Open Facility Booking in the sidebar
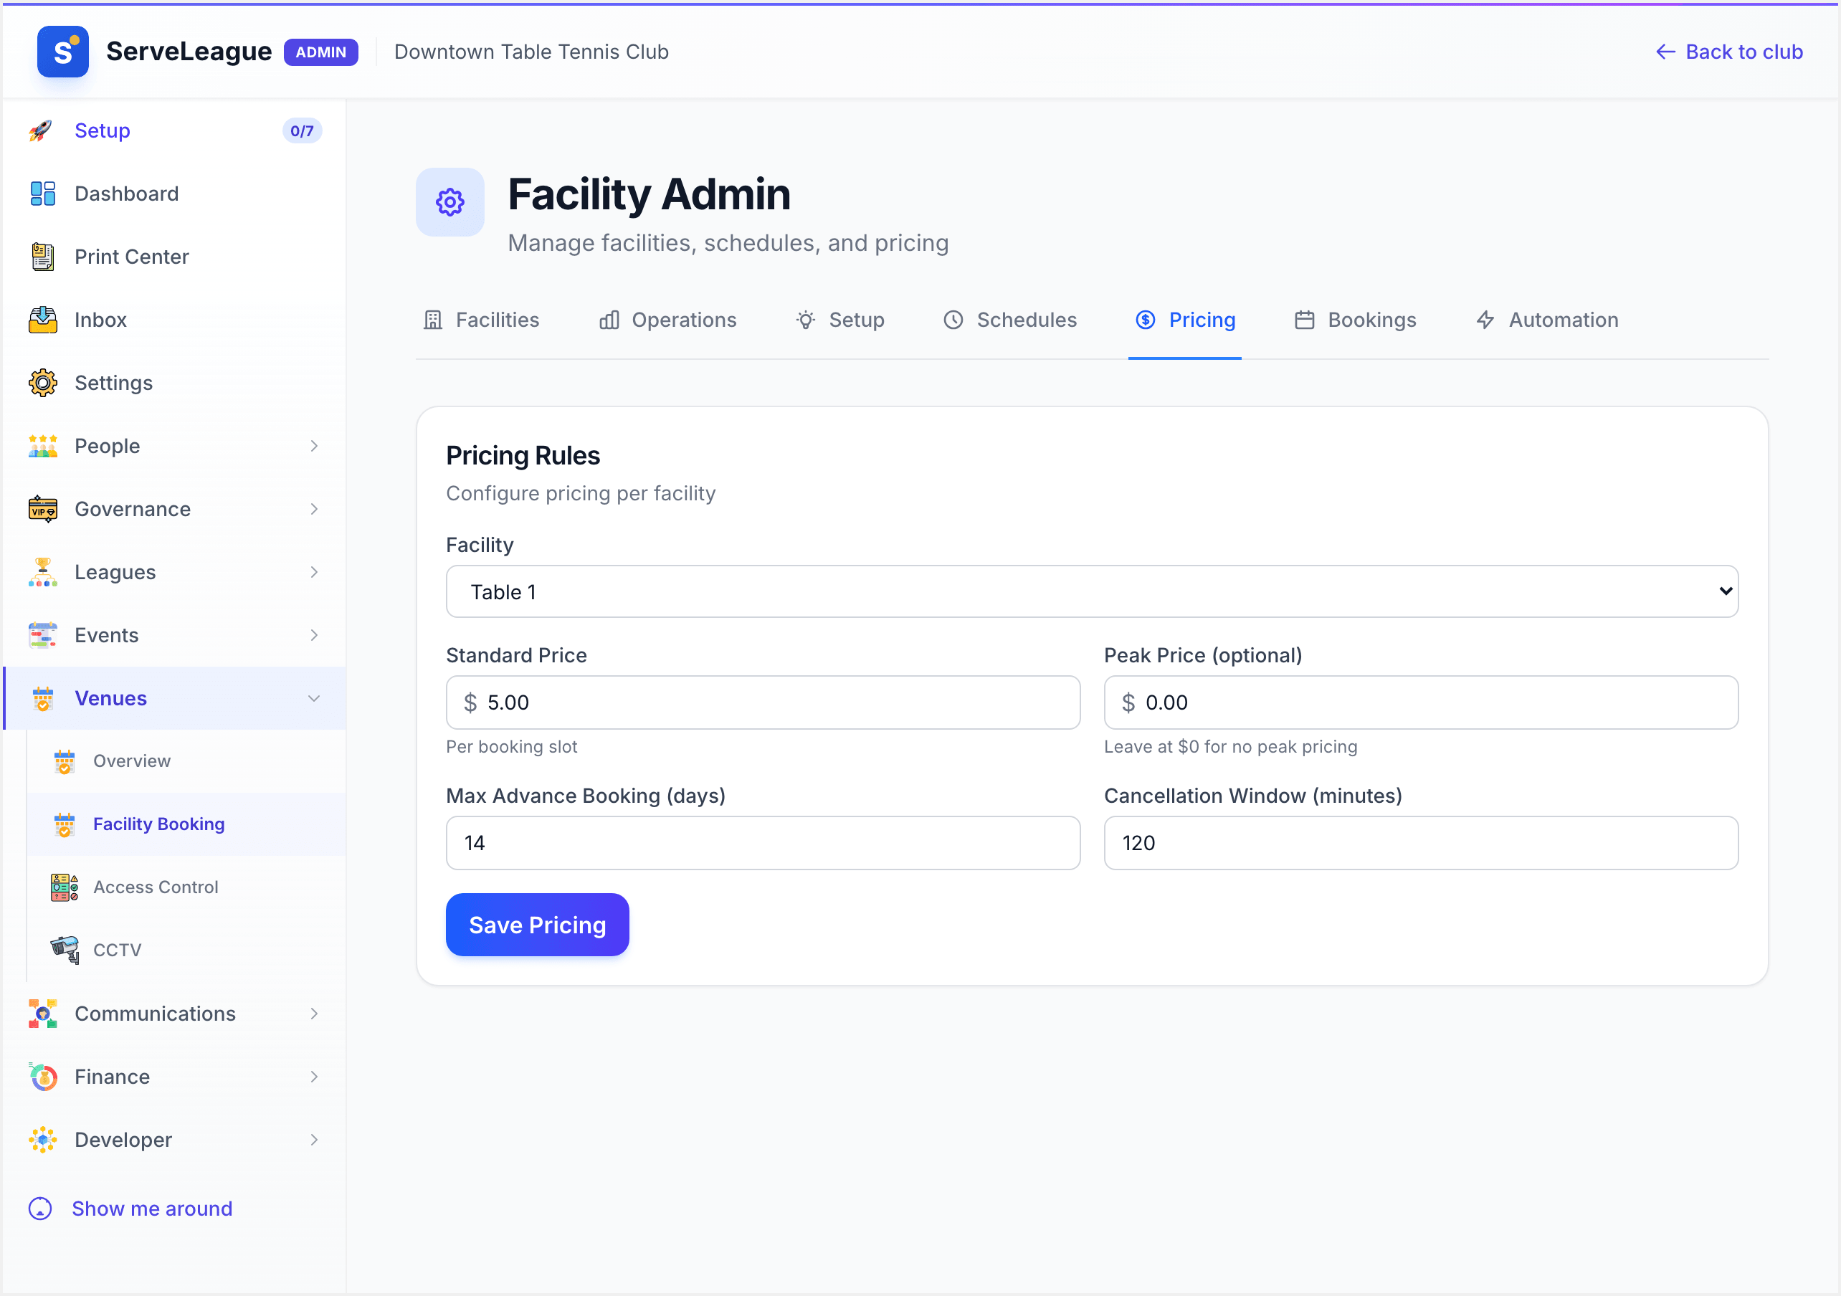This screenshot has width=1841, height=1296. coord(186,824)
